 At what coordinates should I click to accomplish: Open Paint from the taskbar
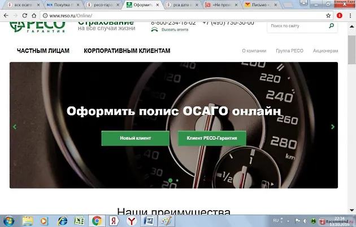point(167,221)
